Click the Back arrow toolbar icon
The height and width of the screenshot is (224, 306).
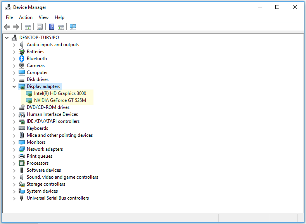pyautogui.click(x=7, y=27)
